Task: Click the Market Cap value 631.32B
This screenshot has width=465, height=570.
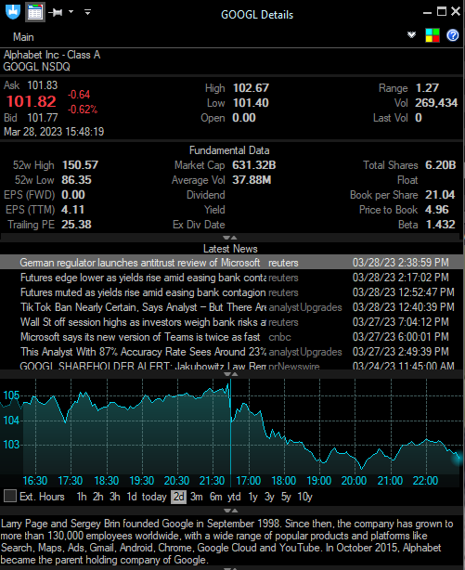Action: (x=253, y=165)
